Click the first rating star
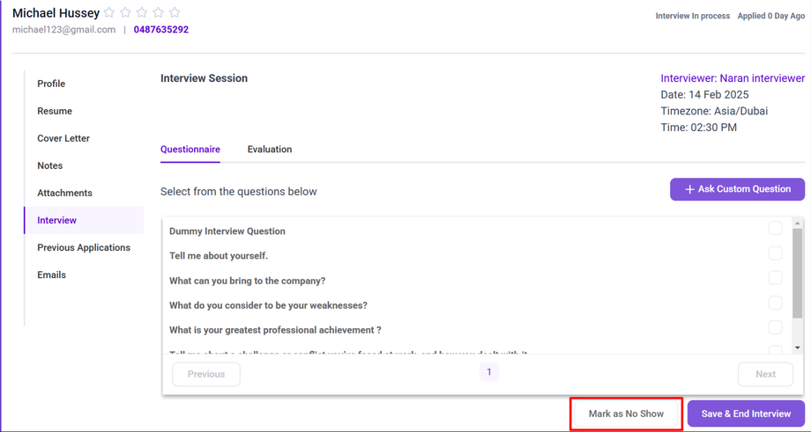The image size is (811, 432). point(109,13)
